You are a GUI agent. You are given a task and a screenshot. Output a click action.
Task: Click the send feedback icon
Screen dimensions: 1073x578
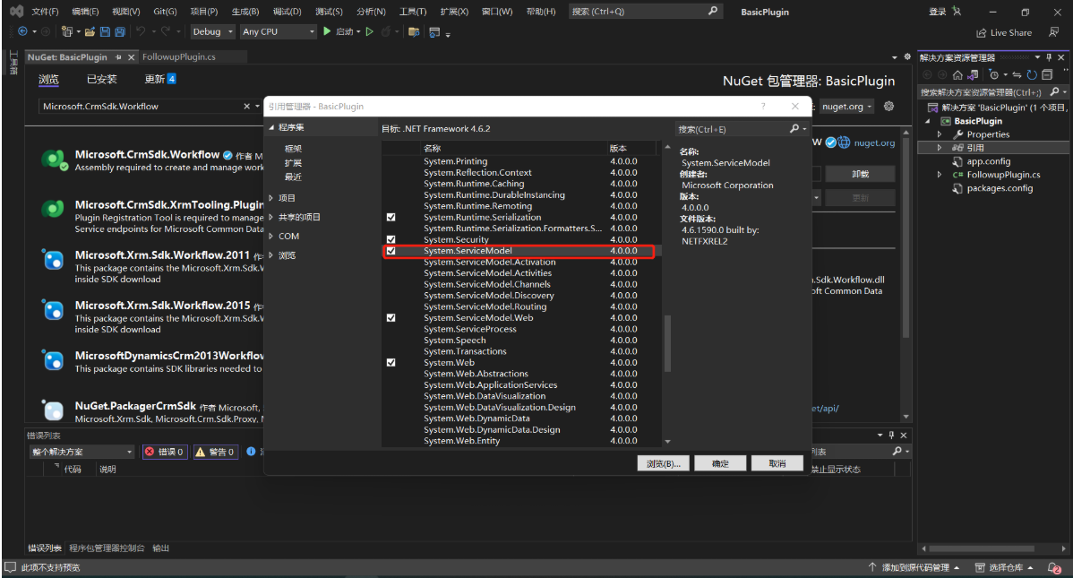pyautogui.click(x=1054, y=32)
